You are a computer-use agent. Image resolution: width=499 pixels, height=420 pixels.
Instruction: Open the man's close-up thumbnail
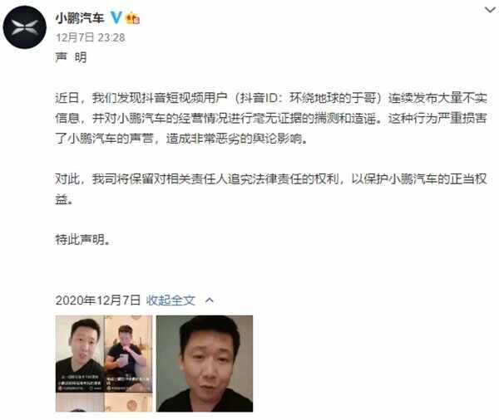point(205,364)
